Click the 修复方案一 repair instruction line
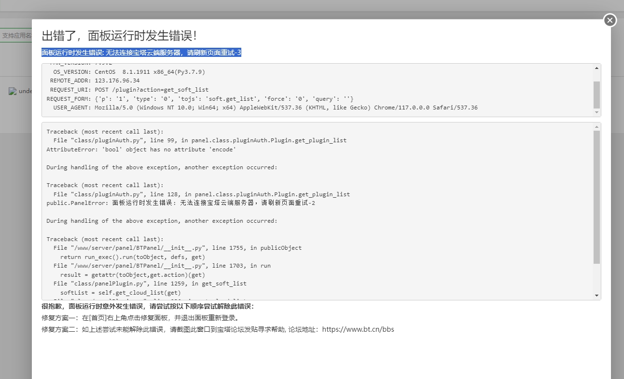The height and width of the screenshot is (379, 624). tap(140, 318)
